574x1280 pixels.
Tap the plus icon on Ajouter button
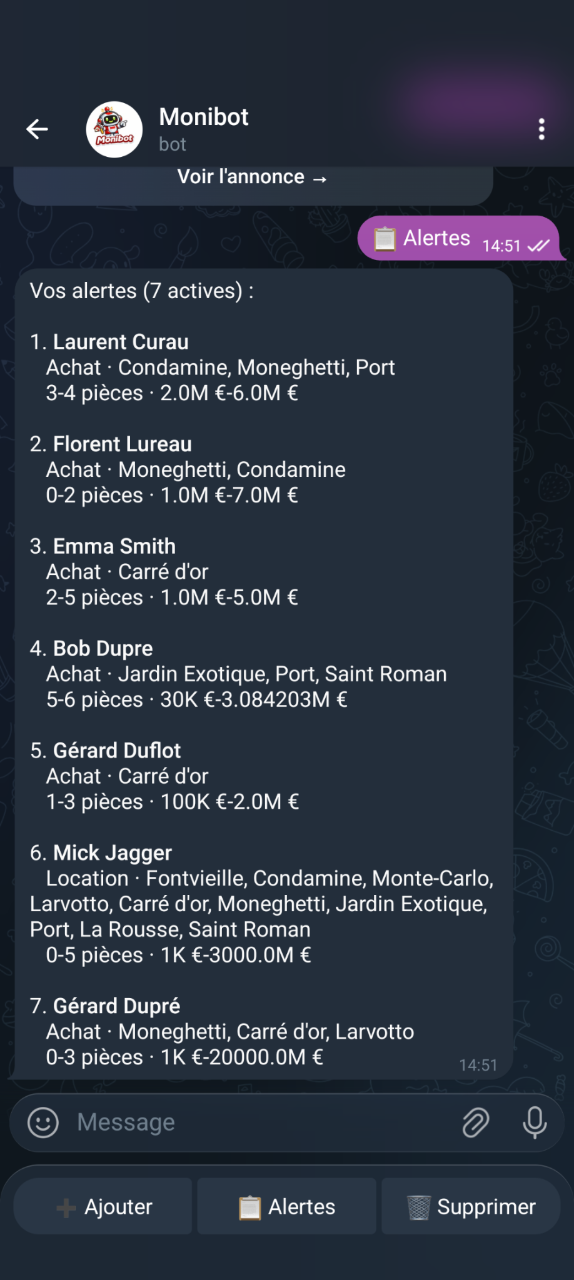click(x=66, y=1207)
